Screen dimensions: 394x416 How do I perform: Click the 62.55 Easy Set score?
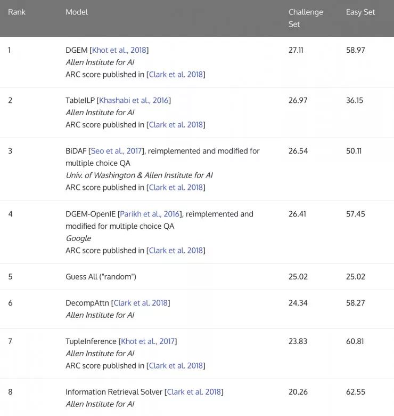(355, 392)
